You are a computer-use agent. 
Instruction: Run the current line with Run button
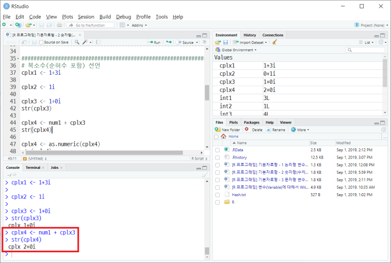(x=154, y=42)
